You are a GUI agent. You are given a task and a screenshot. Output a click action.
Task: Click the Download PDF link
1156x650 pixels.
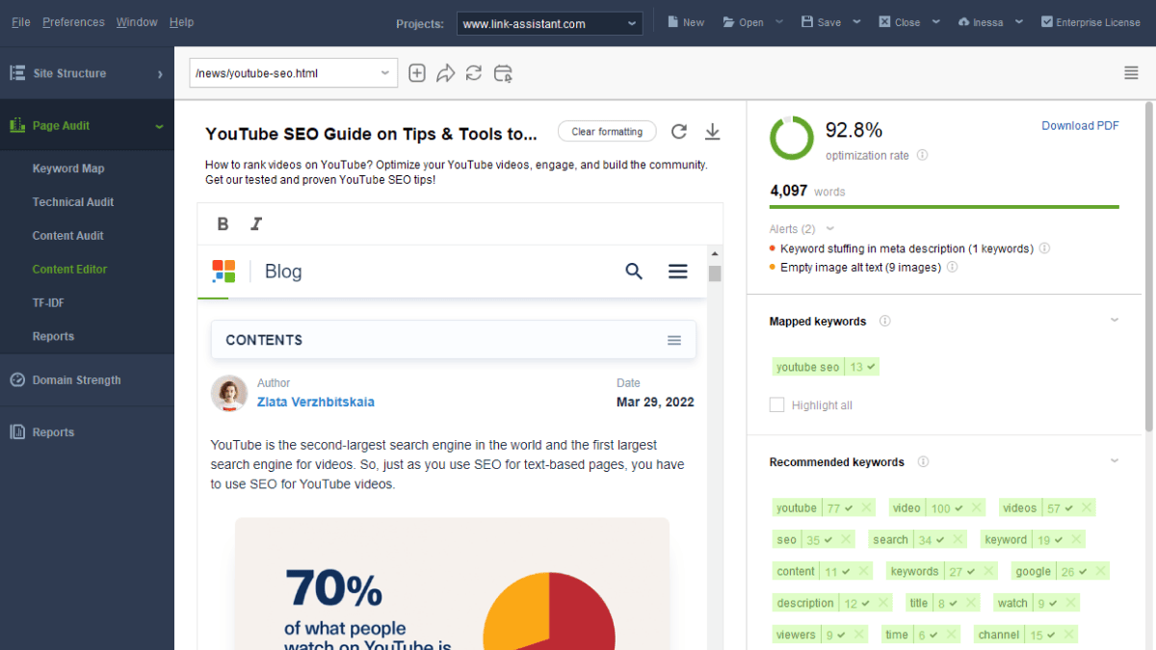[1080, 125]
